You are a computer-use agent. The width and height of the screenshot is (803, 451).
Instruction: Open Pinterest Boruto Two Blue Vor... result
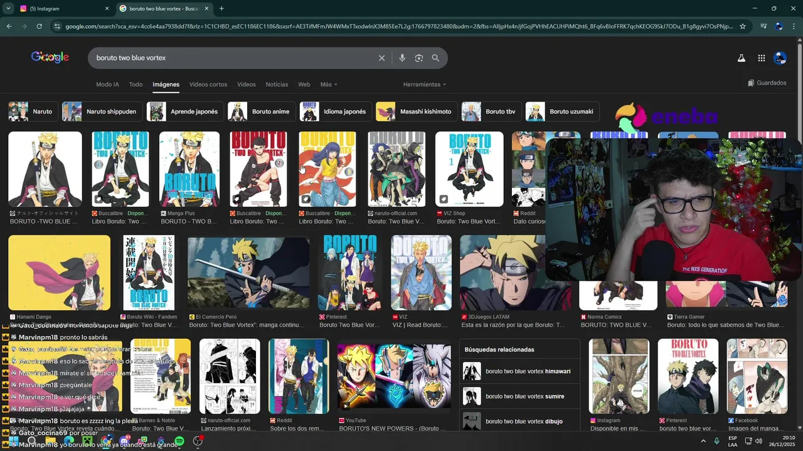click(349, 272)
